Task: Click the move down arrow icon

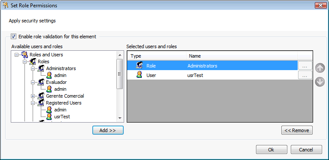Action: tap(320, 82)
